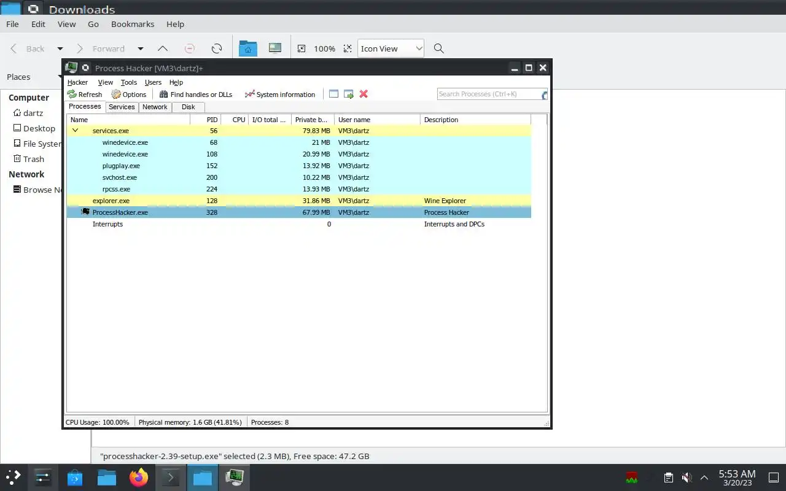Open the Icon View dropdown

point(391,48)
